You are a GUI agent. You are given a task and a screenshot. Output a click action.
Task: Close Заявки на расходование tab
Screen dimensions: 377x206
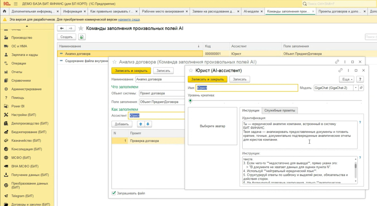pos(238,11)
